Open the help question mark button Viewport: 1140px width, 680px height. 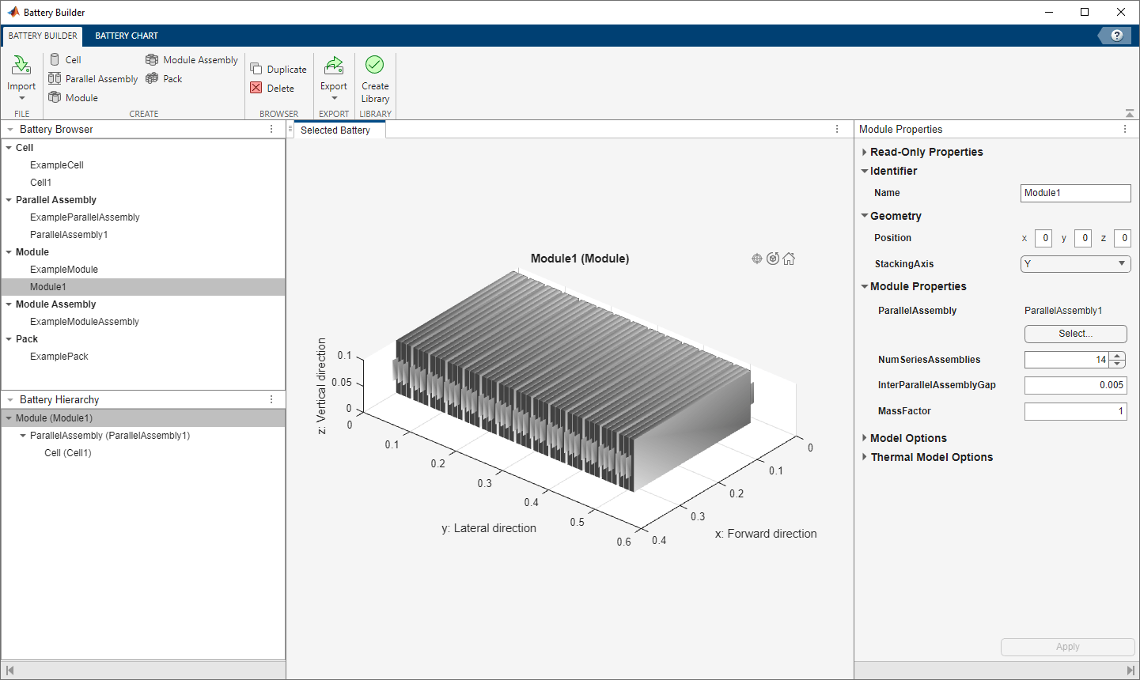[x=1116, y=36]
